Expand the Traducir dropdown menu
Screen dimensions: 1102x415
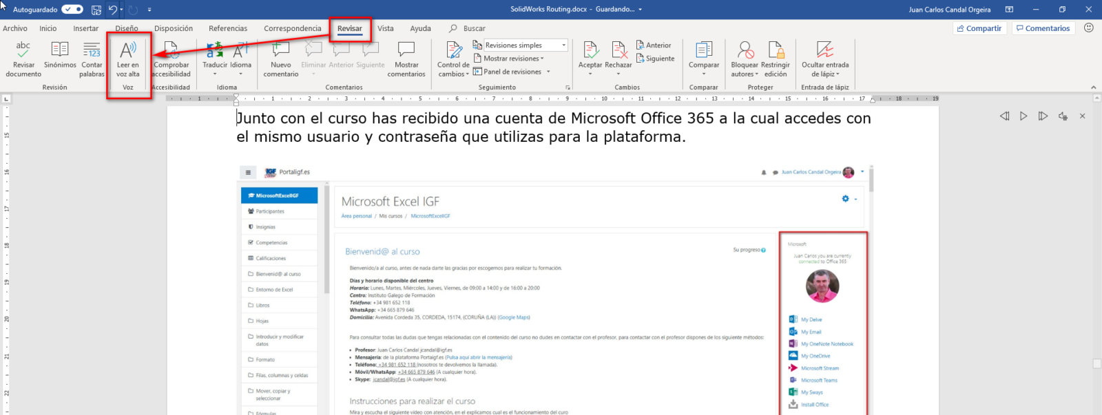tap(215, 73)
